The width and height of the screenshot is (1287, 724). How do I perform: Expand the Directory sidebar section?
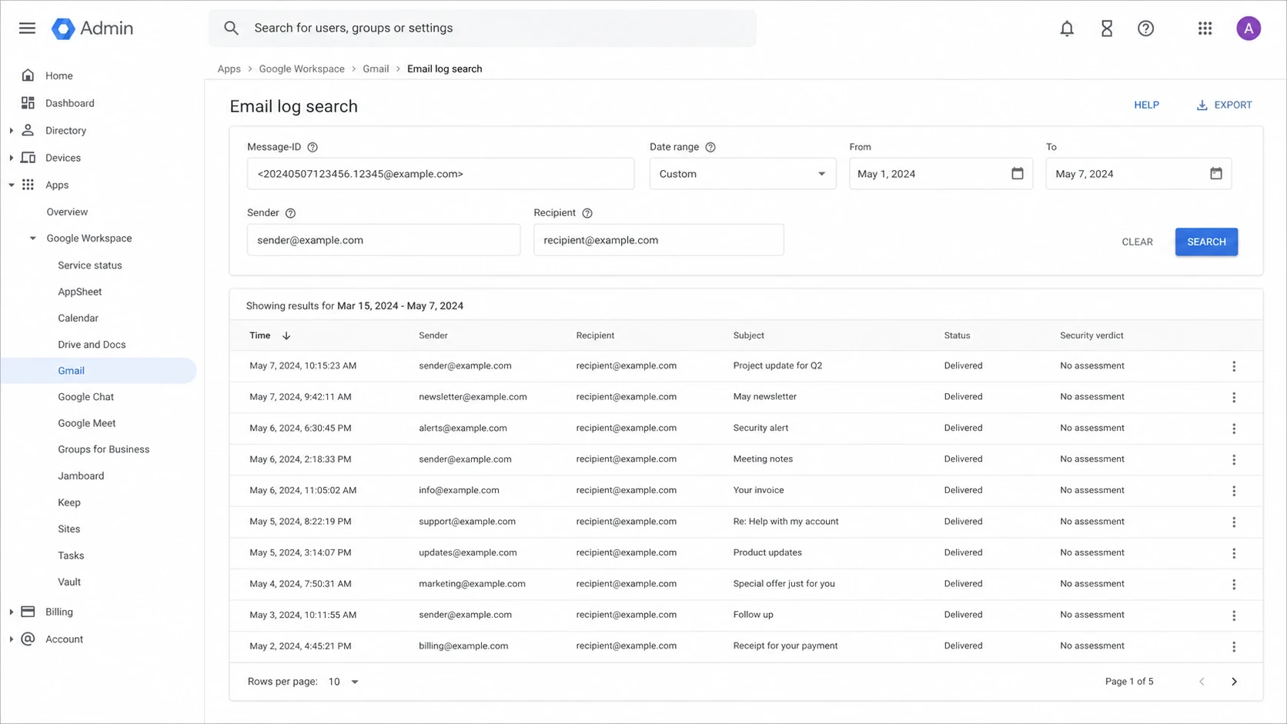coord(12,131)
